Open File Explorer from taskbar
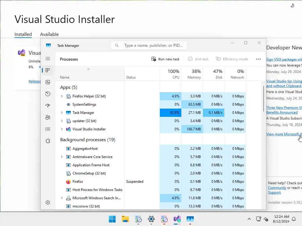The height and width of the screenshot is (226, 302). tap(125, 219)
